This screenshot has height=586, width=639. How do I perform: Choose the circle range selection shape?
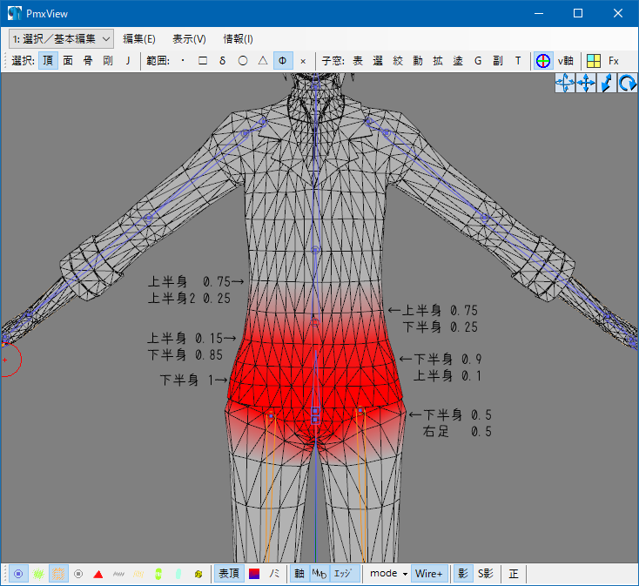pyautogui.click(x=243, y=61)
